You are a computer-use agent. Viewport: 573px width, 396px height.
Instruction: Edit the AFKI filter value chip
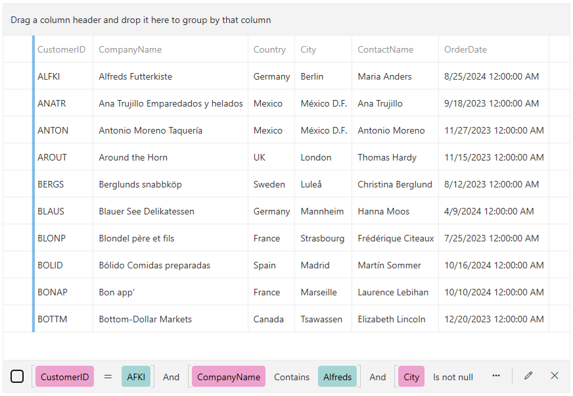tap(136, 376)
